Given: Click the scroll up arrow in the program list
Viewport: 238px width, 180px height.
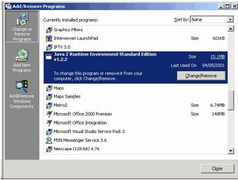Looking at the screenshot, I should pos(231,29).
